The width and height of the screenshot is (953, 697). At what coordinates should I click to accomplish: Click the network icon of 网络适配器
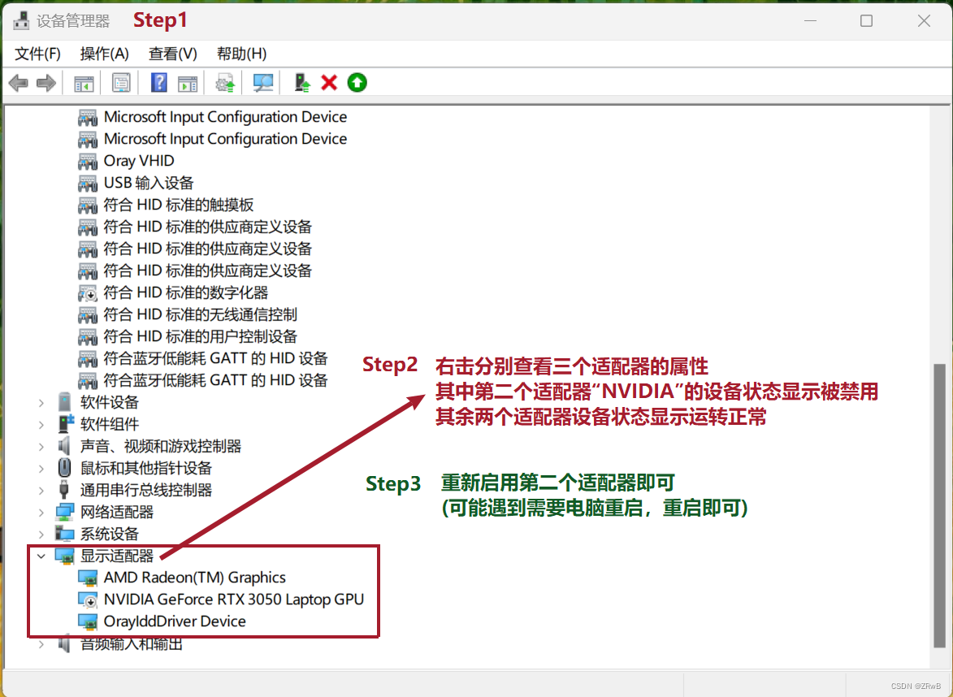coord(64,512)
